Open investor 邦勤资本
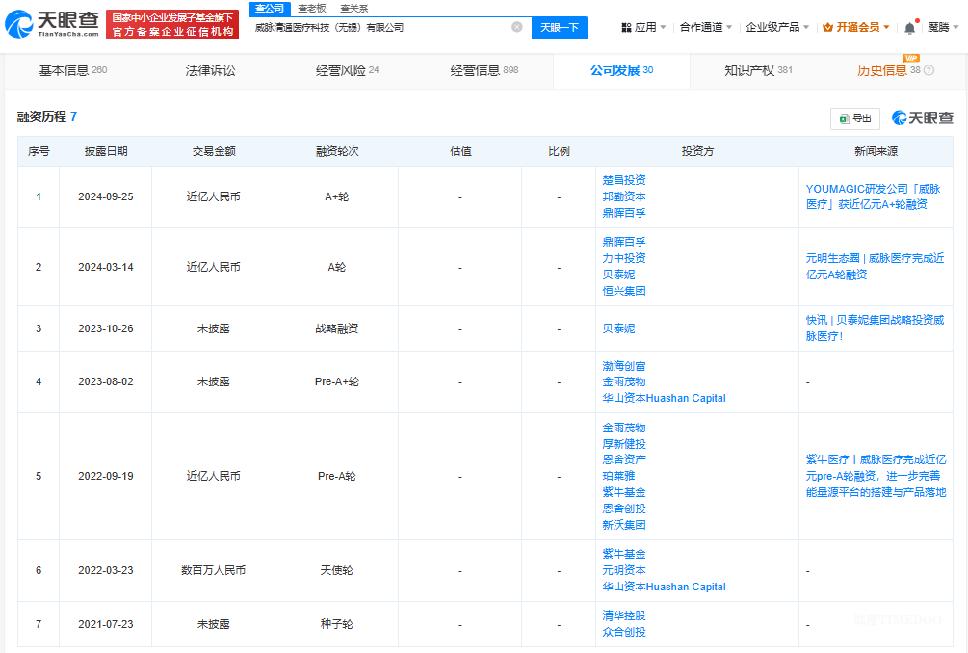The image size is (968, 653). coord(624,196)
